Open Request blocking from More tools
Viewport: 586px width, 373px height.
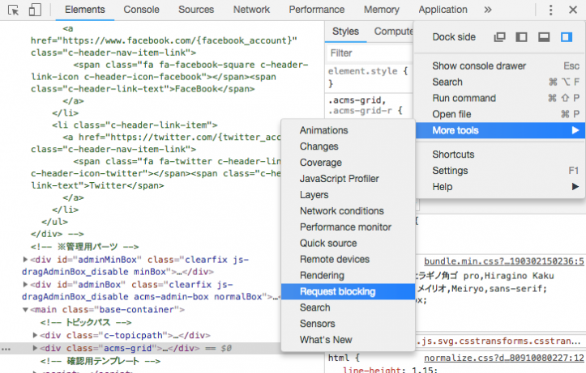pos(337,291)
